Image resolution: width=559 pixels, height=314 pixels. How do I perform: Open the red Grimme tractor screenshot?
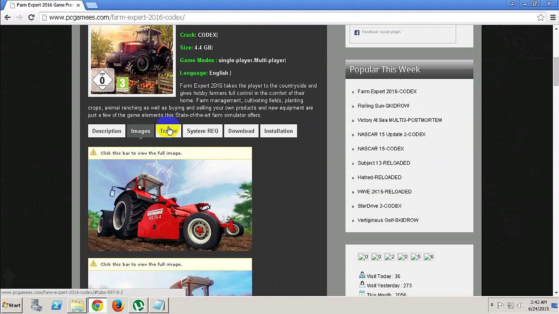pyautogui.click(x=170, y=205)
